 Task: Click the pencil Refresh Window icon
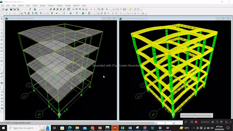point(30,9)
